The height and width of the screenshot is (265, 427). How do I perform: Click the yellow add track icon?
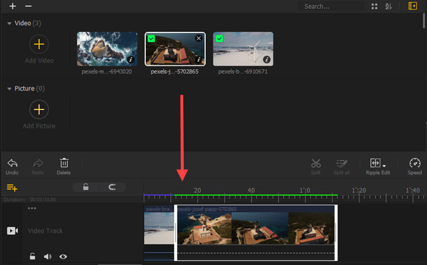(x=12, y=188)
